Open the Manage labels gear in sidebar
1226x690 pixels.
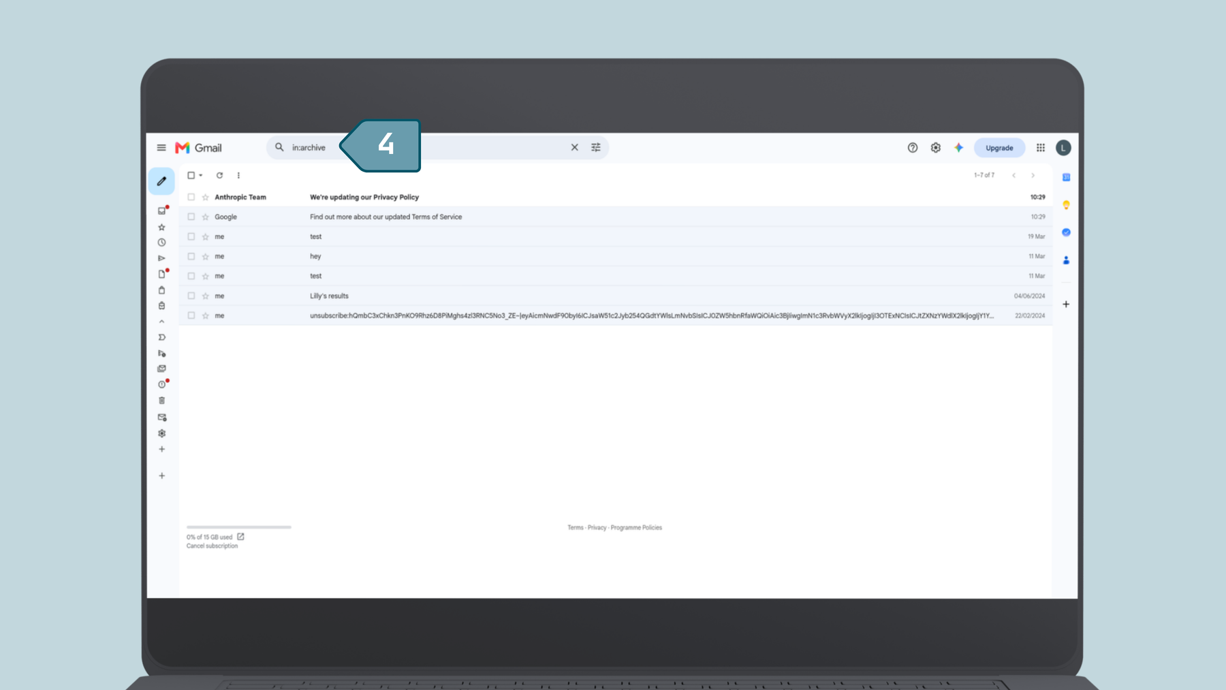tap(161, 433)
